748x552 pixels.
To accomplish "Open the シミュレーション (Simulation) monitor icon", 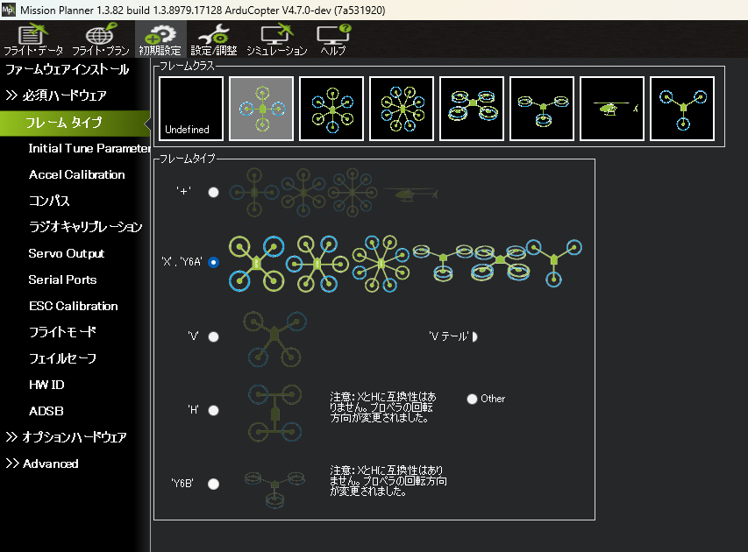I will 277,39.
